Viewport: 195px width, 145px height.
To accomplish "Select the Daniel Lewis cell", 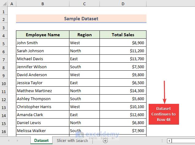I will [43, 123].
